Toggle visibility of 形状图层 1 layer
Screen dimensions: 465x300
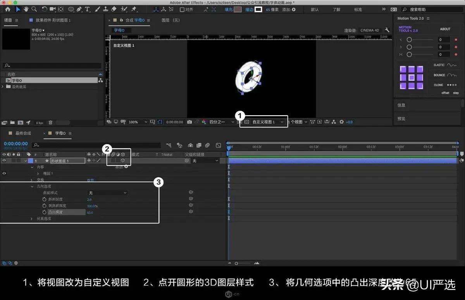coord(3,160)
